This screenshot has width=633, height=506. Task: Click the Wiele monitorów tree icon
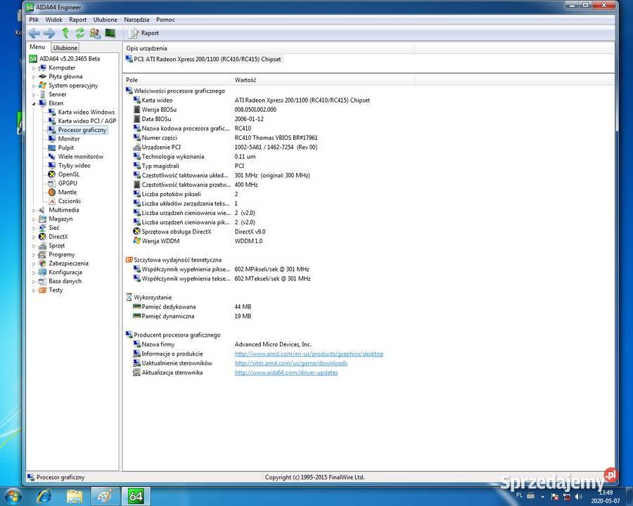click(x=51, y=157)
